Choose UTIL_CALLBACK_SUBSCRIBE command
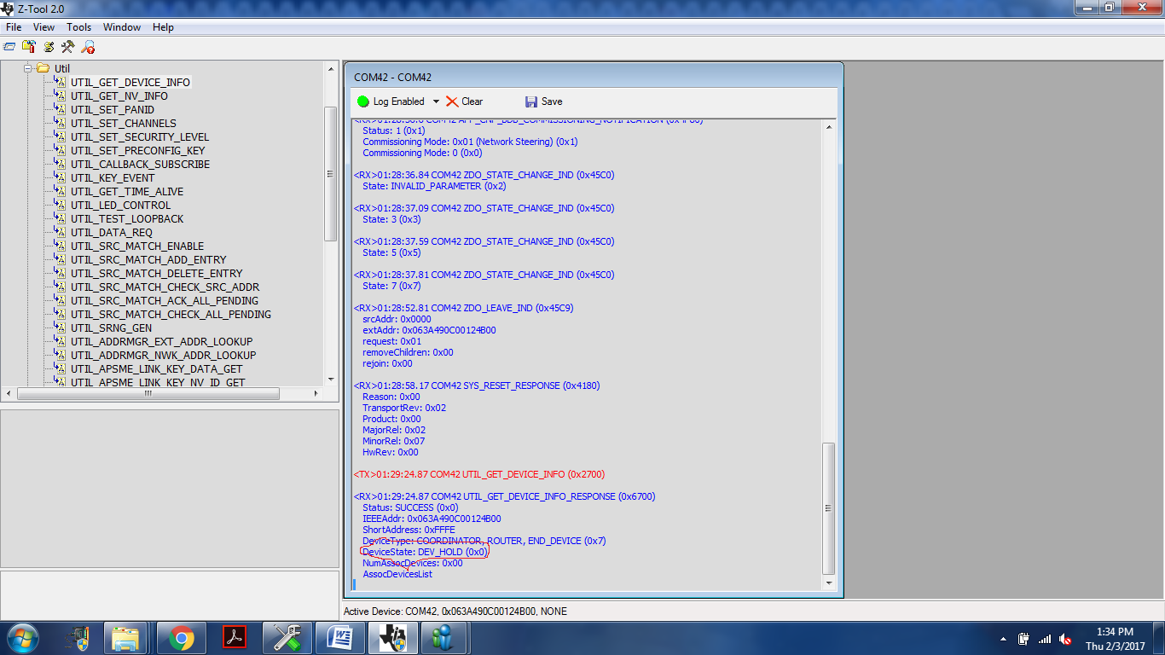The image size is (1165, 655). point(140,165)
